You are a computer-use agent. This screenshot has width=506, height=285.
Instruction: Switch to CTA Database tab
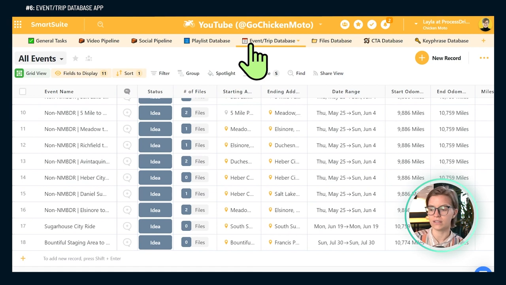tap(383, 41)
